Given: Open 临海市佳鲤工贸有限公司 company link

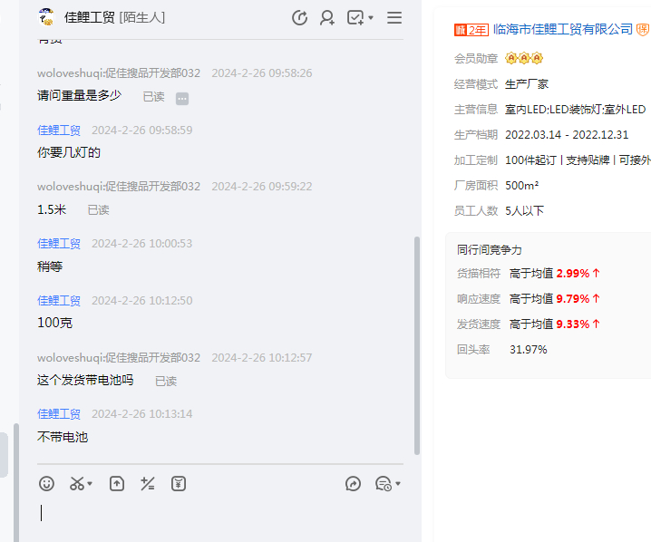Looking at the screenshot, I should pyautogui.click(x=562, y=29).
